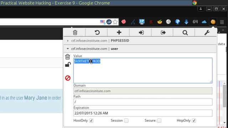Click the cookie Value text area
228x128 pixels.
[x=143, y=70]
